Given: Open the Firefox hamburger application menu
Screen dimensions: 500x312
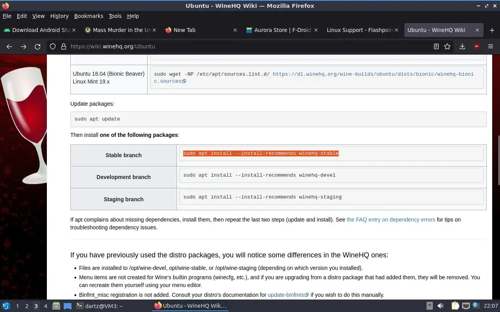Looking at the screenshot, I should pos(491,46).
